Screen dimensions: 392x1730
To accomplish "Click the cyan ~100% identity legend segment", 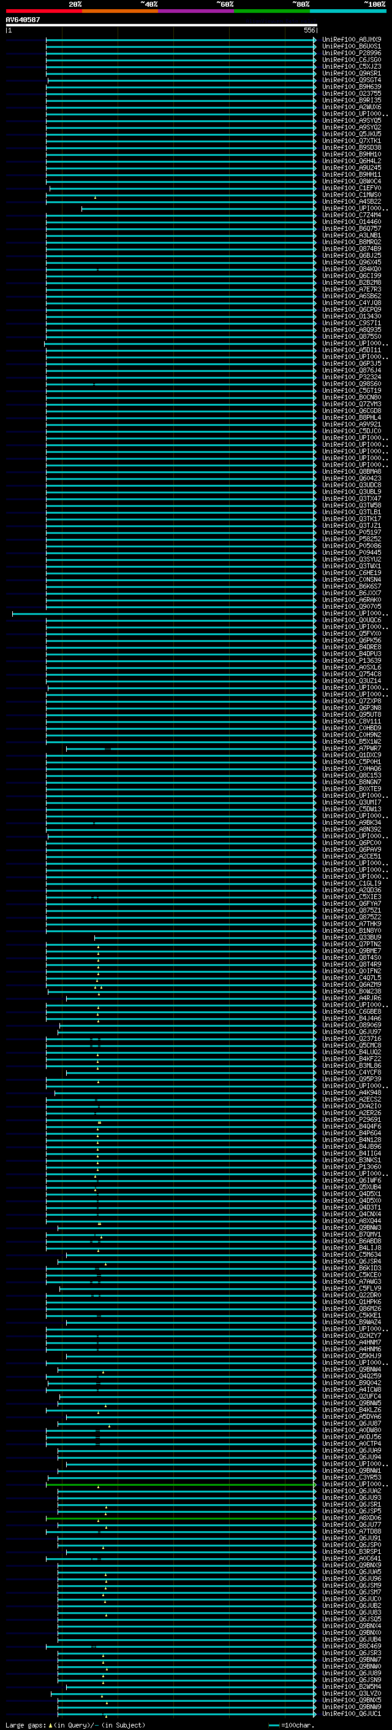I will coord(348,11).
